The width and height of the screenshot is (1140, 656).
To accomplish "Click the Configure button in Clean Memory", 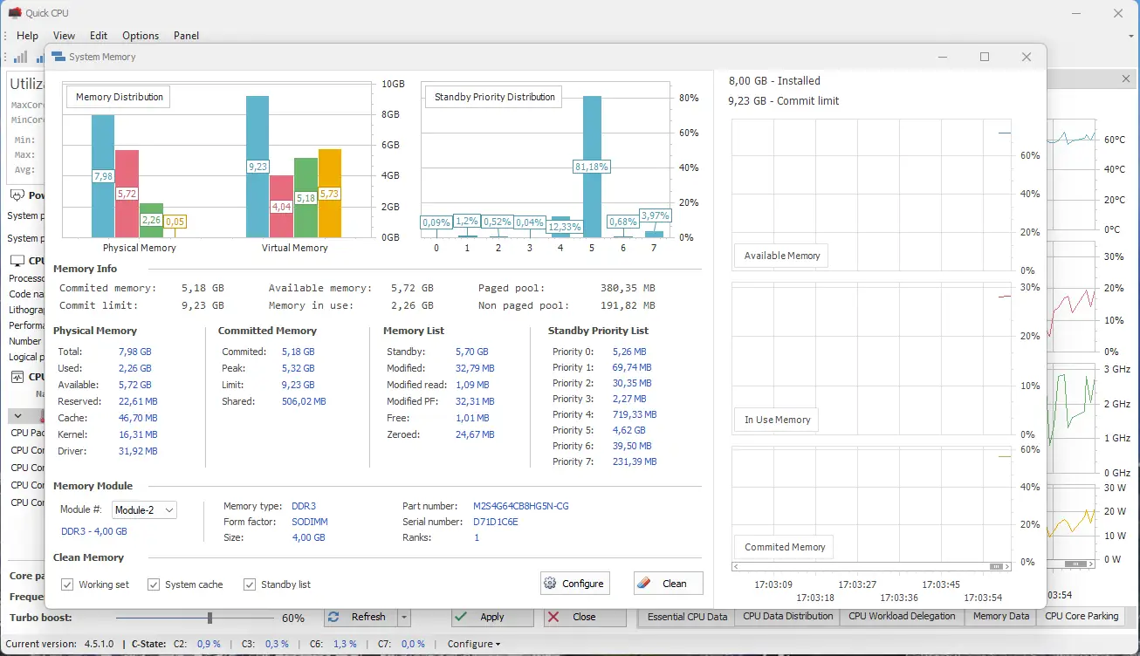I will [x=574, y=584].
